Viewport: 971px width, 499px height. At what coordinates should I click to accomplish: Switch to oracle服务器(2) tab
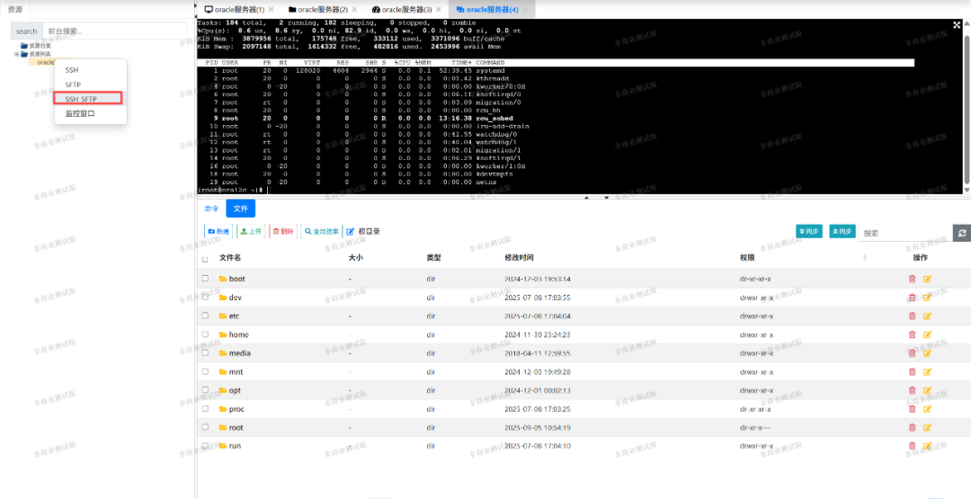pos(322,9)
